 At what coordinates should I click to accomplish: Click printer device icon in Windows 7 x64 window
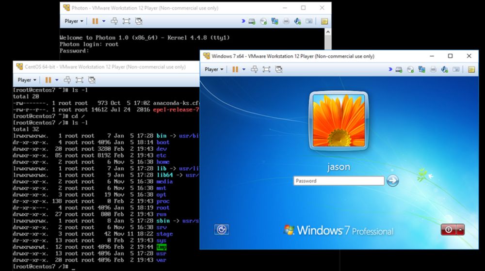[433, 69]
